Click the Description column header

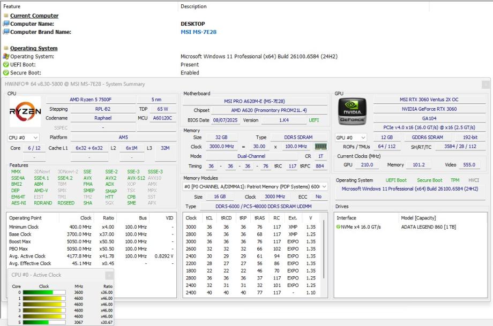193,6
